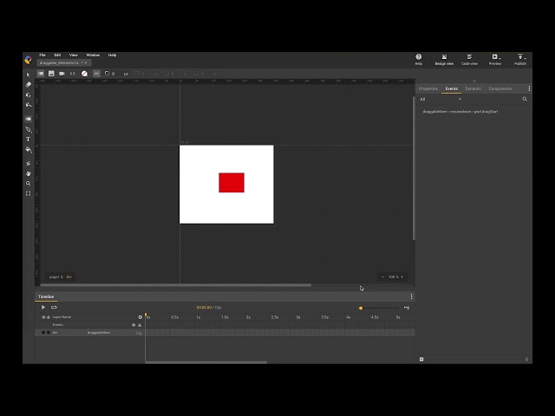Choose the custom element brackets option
This screenshot has height=416, width=555.
click(73, 74)
